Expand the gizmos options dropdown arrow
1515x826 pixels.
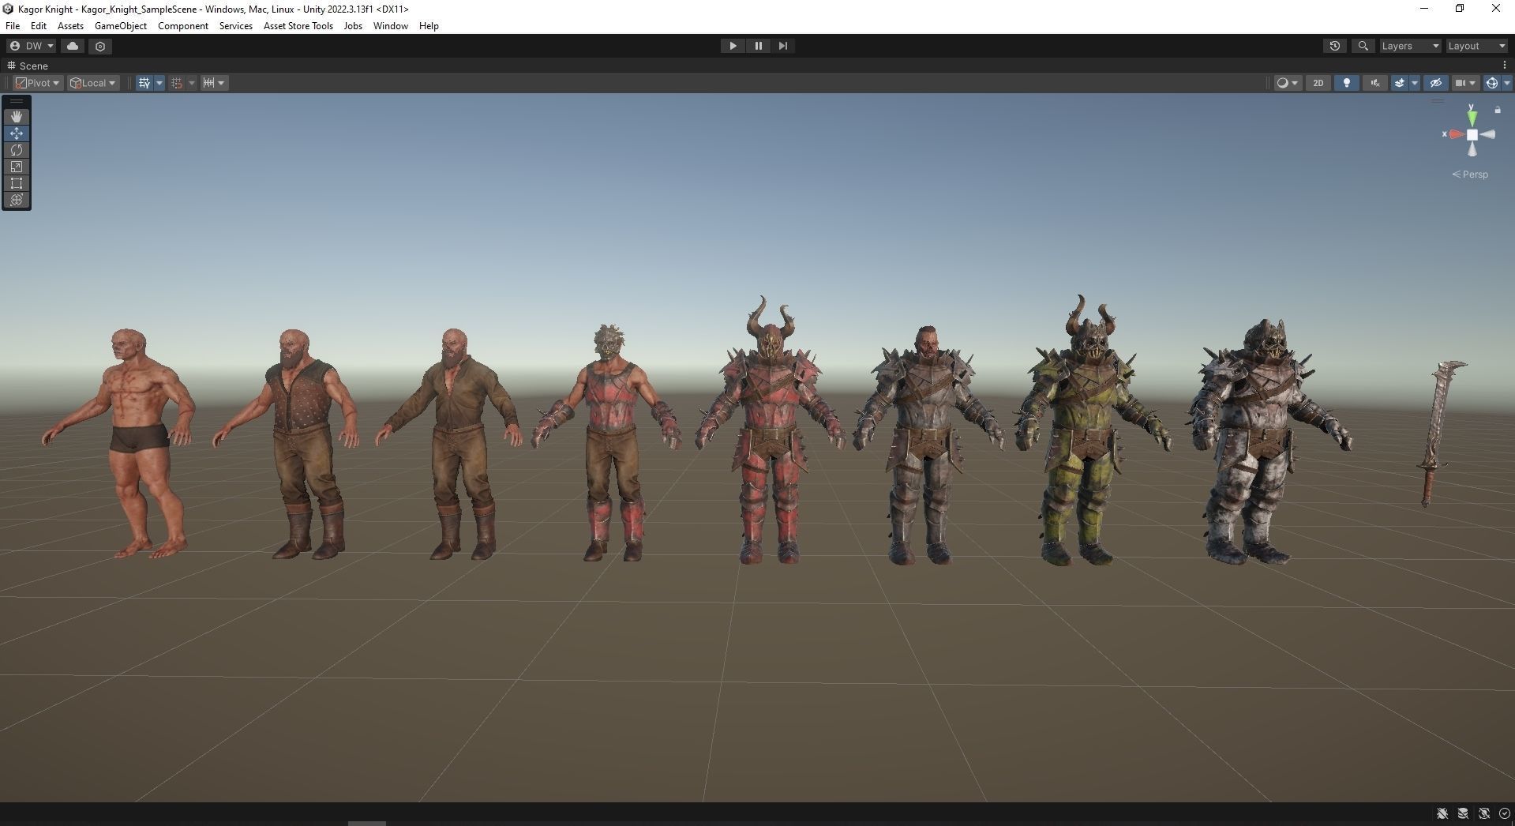[x=1506, y=83]
